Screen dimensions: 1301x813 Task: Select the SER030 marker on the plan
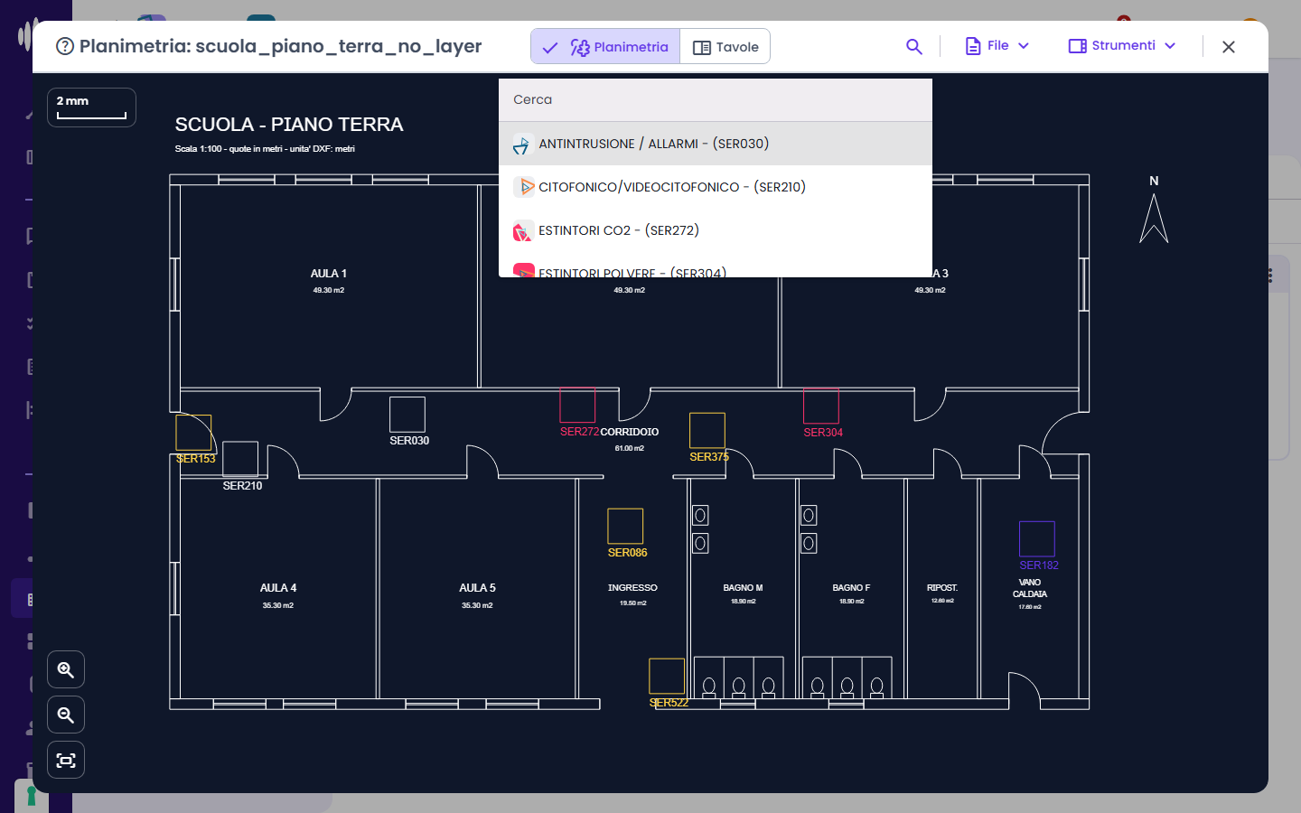[407, 415]
